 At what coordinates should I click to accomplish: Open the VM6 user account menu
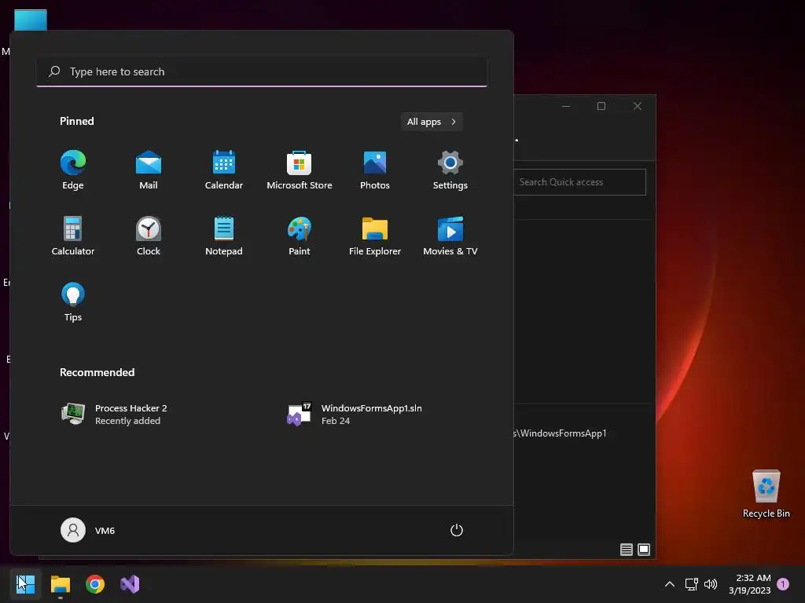[88, 530]
